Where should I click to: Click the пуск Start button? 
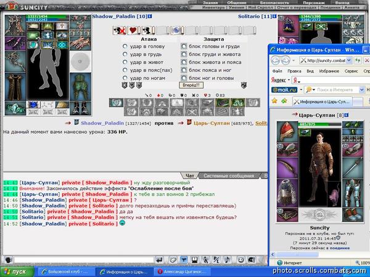pos(17,271)
